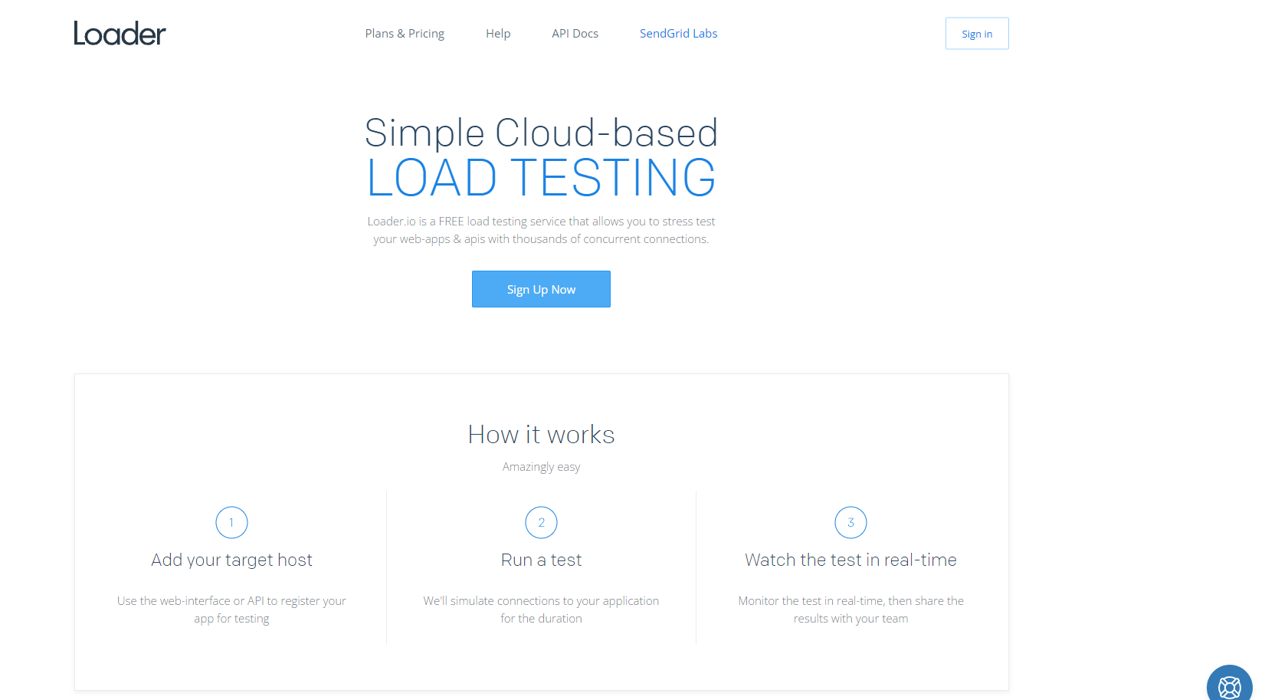Navigate to API Docs
The image size is (1265, 700).
(x=575, y=33)
